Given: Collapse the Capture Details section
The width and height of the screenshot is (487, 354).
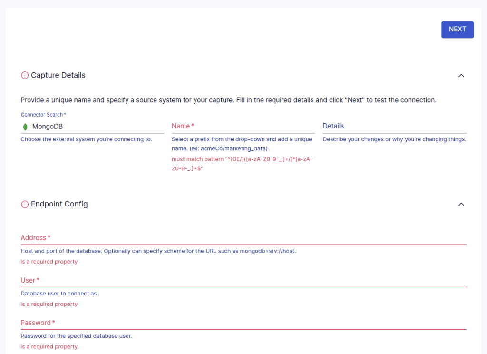Looking at the screenshot, I should coord(461,75).
